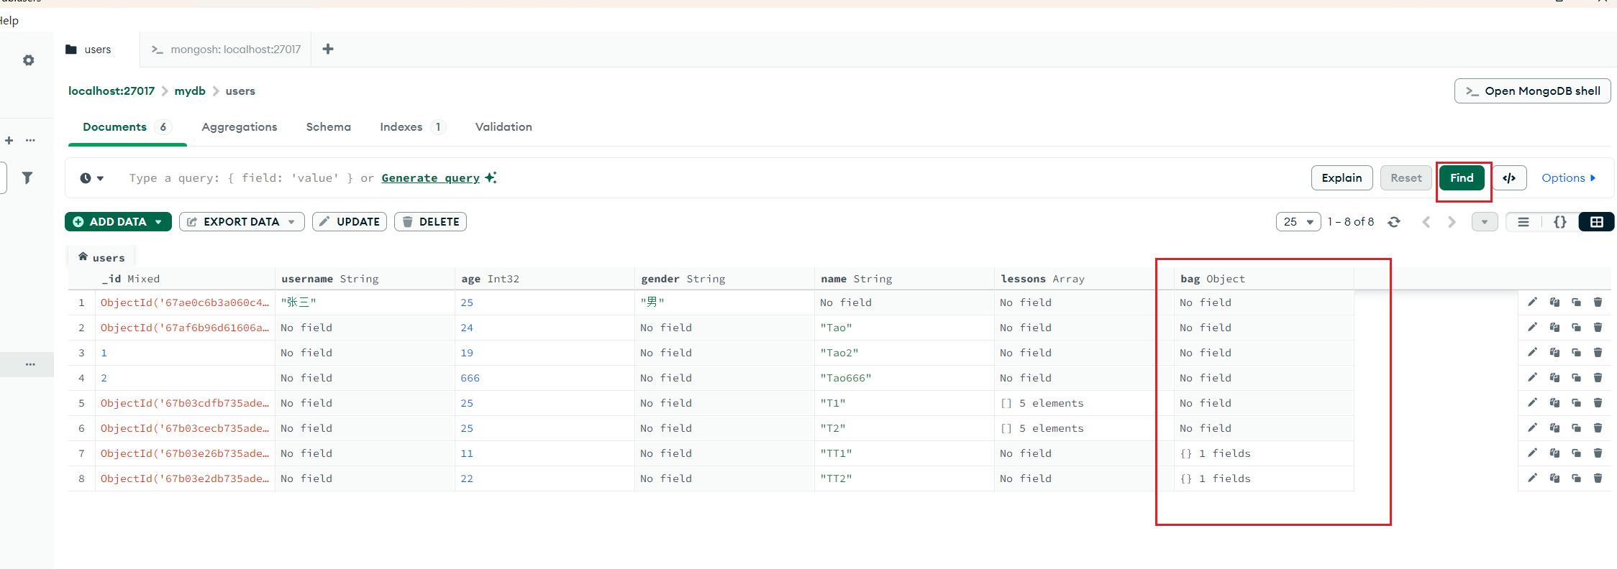Click the refresh documents icon
The height and width of the screenshot is (569, 1617).
pyautogui.click(x=1394, y=222)
